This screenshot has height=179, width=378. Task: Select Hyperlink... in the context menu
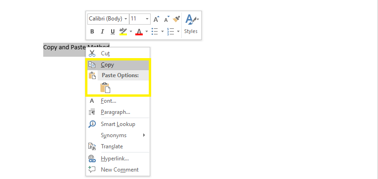pyautogui.click(x=118, y=159)
